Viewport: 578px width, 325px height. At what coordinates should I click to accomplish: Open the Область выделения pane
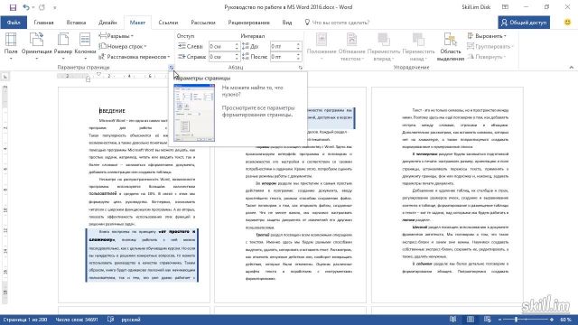point(451,46)
